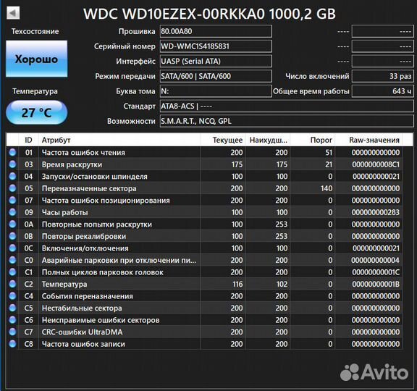
Task: Click the Атрибут column header
Action: pyautogui.click(x=119, y=140)
